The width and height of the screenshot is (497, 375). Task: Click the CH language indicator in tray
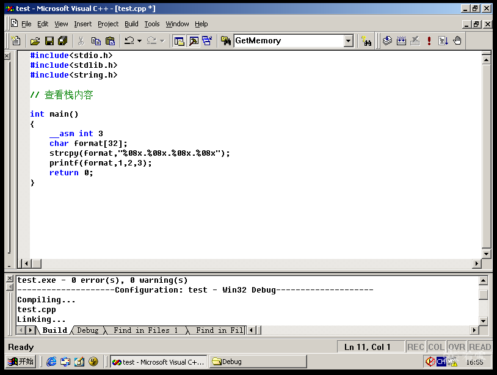click(x=441, y=362)
